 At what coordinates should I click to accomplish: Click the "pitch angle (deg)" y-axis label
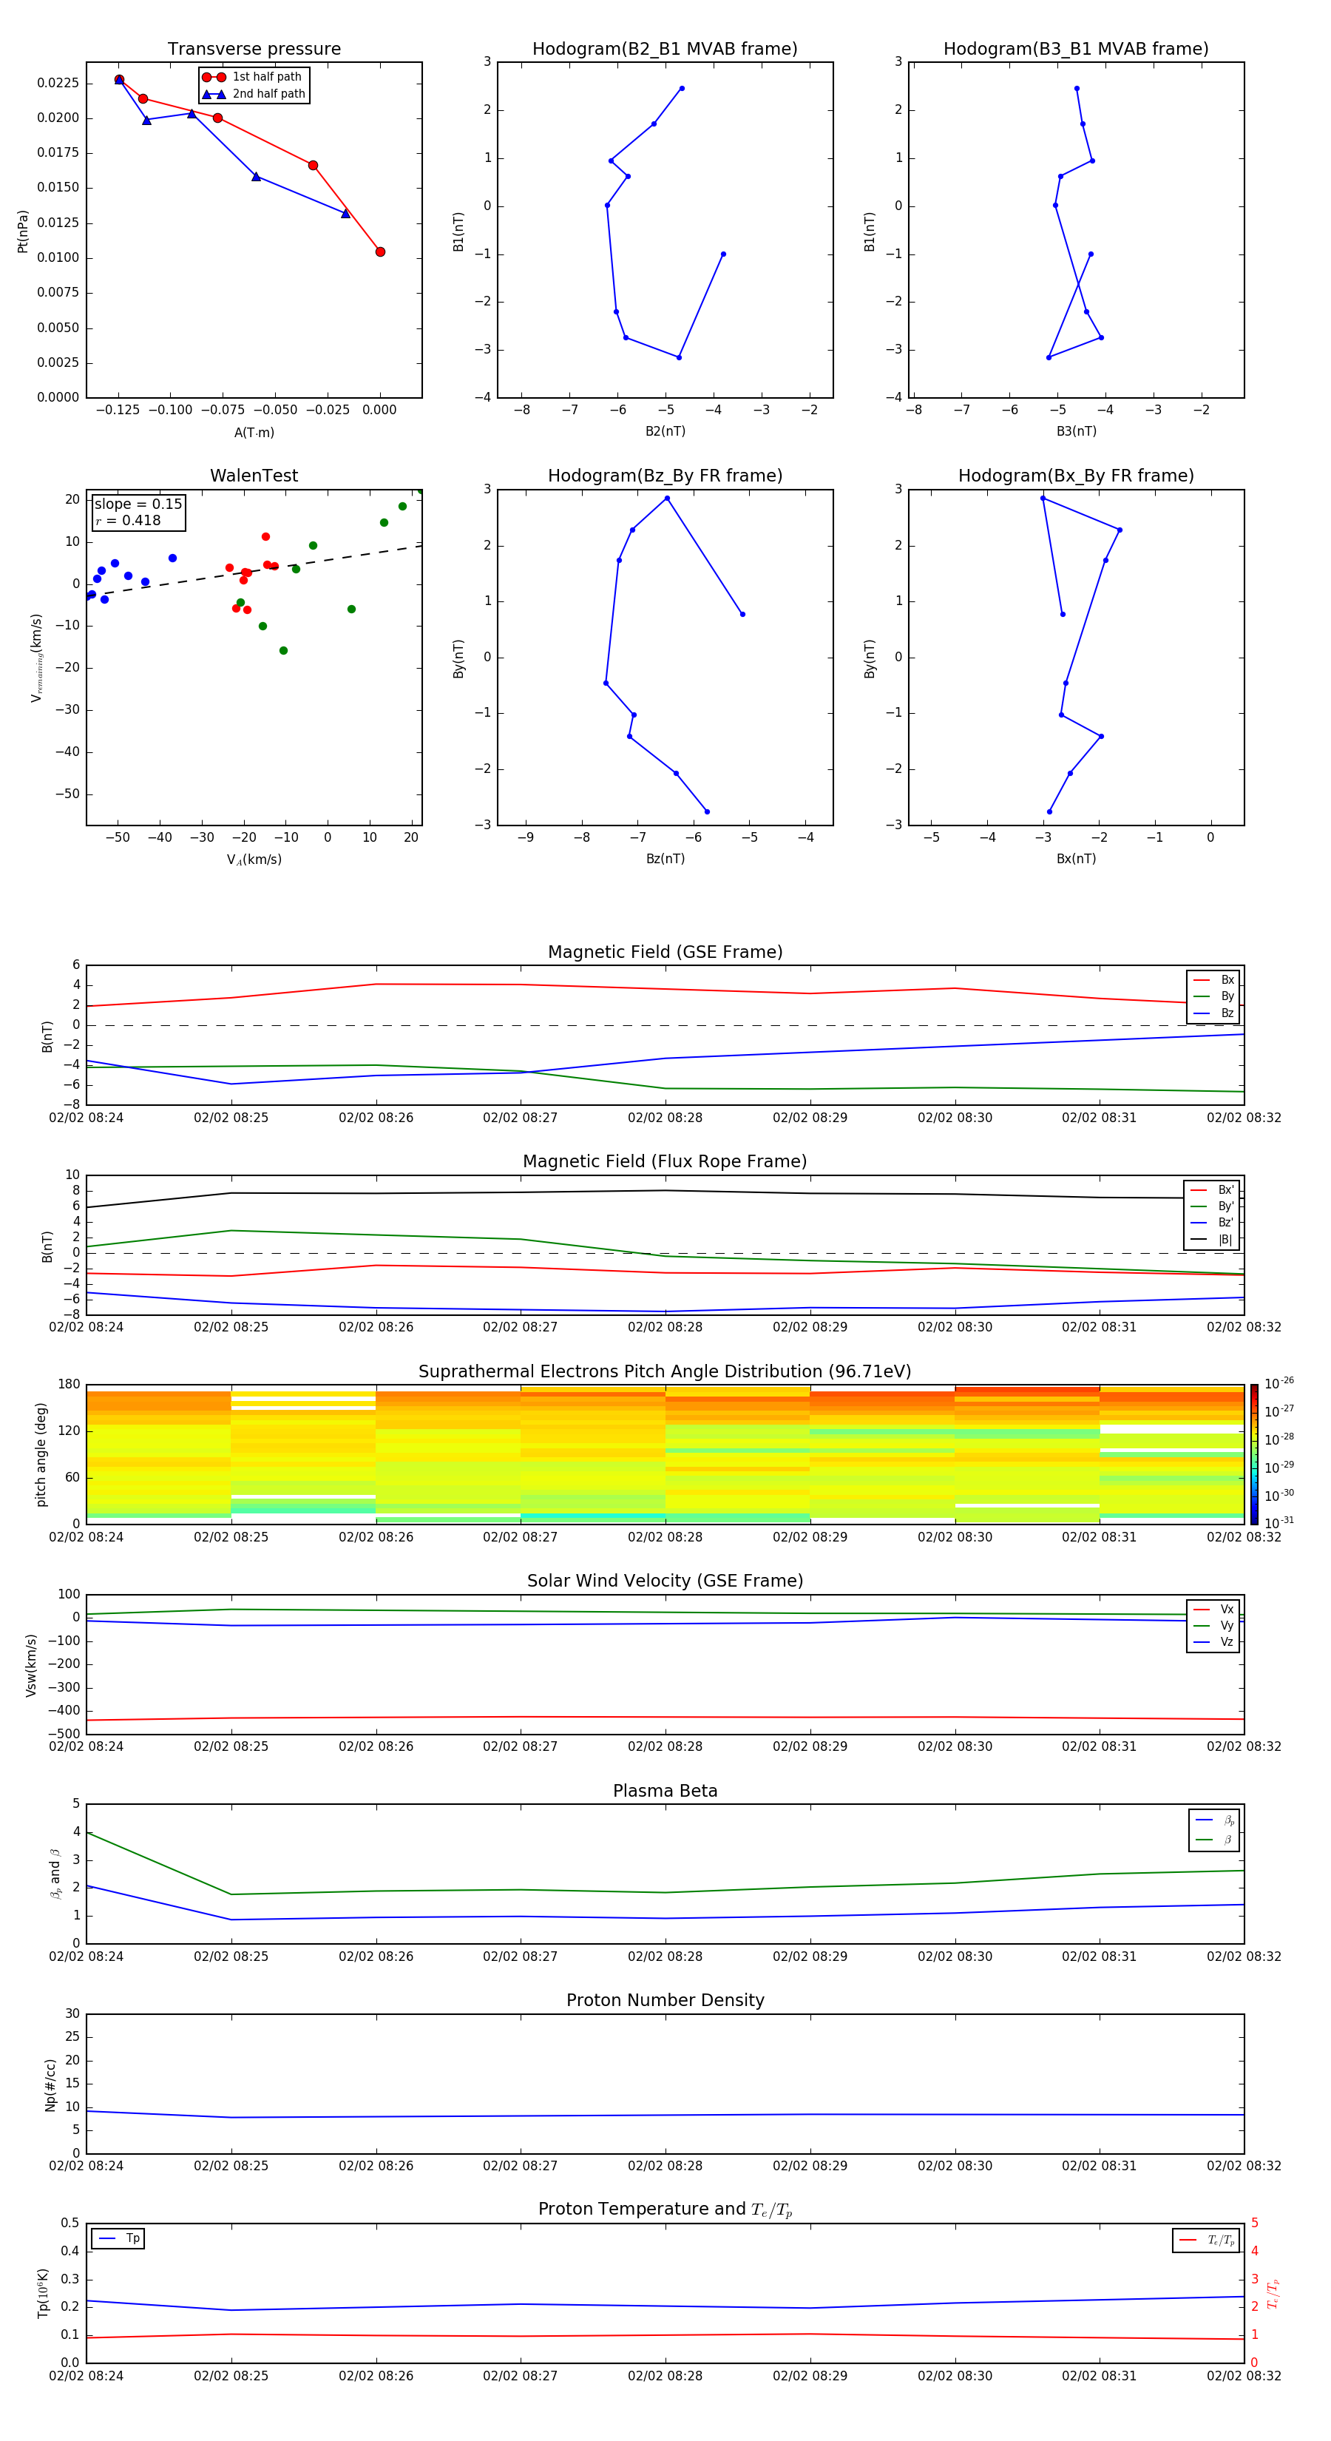(x=41, y=1454)
